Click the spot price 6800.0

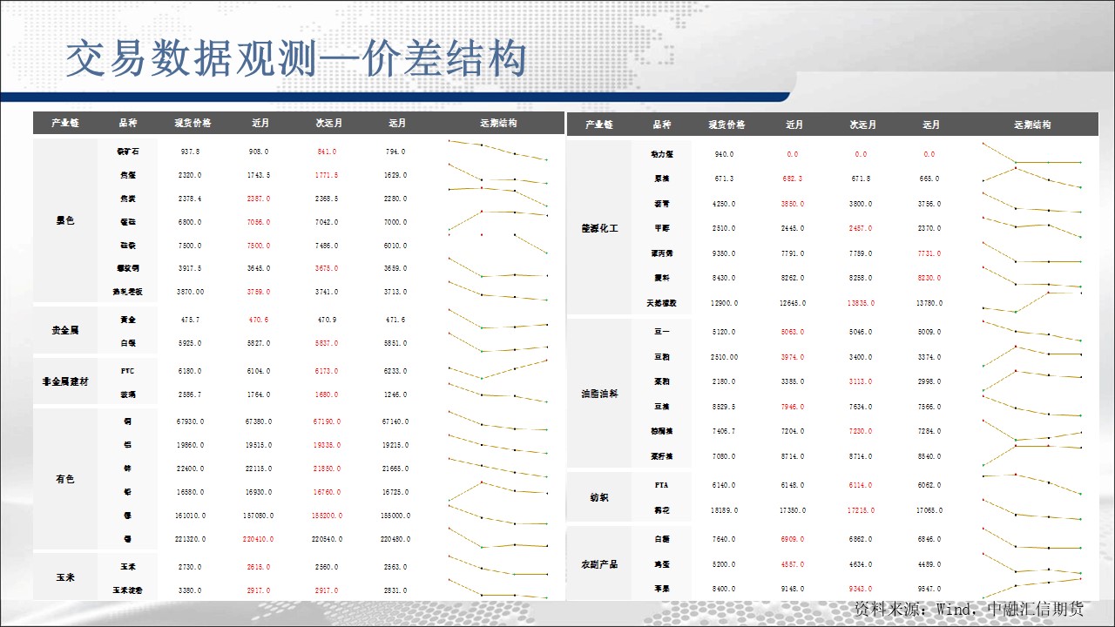click(190, 222)
